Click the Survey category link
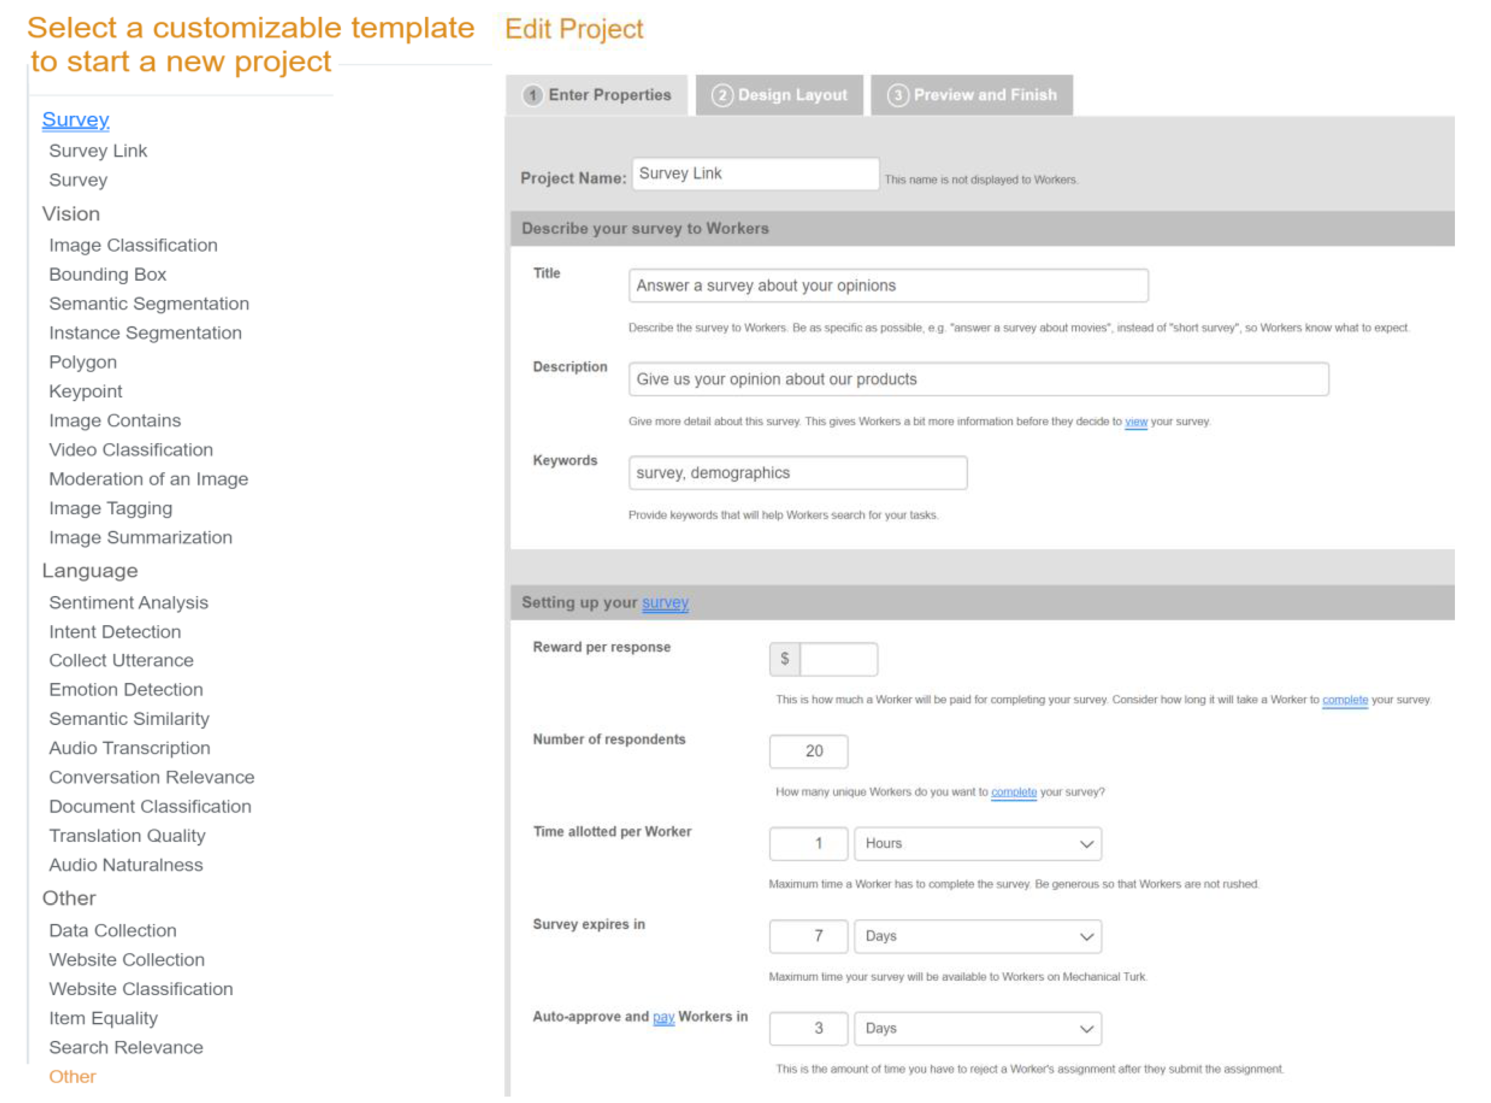 coord(75,119)
